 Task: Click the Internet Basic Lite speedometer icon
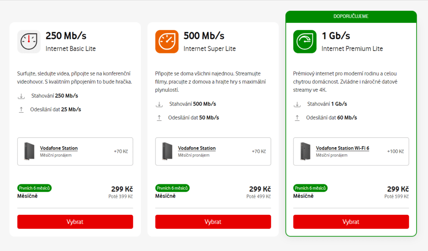(x=29, y=41)
